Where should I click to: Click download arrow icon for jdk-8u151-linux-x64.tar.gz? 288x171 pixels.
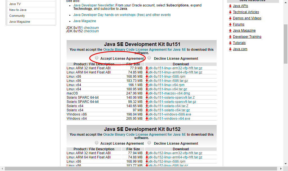tap(147, 89)
